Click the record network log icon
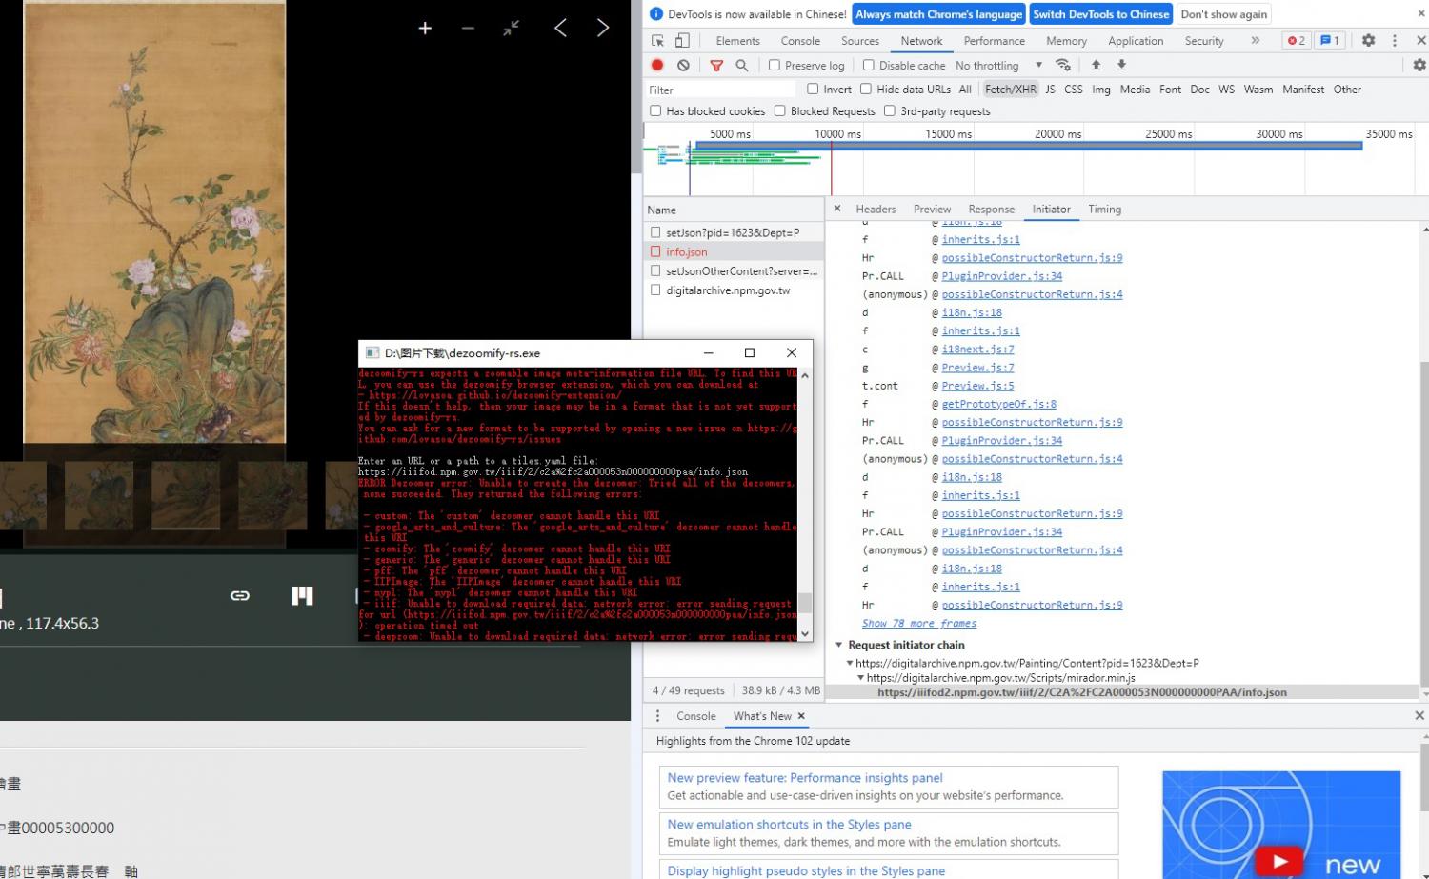 pos(657,65)
